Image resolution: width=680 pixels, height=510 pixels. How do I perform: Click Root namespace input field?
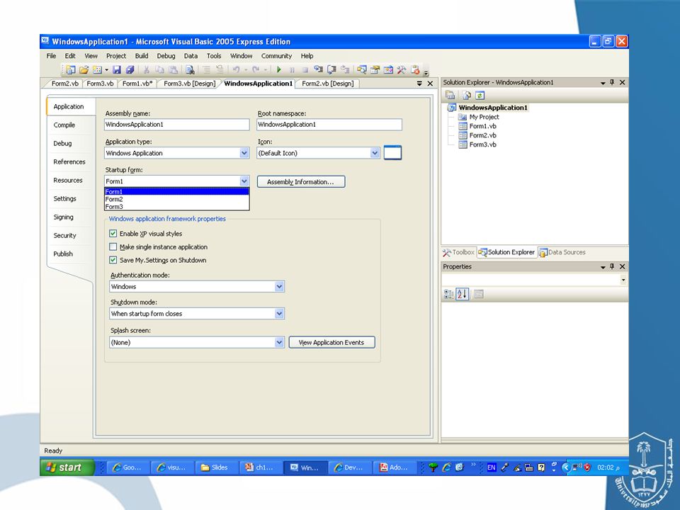point(329,125)
